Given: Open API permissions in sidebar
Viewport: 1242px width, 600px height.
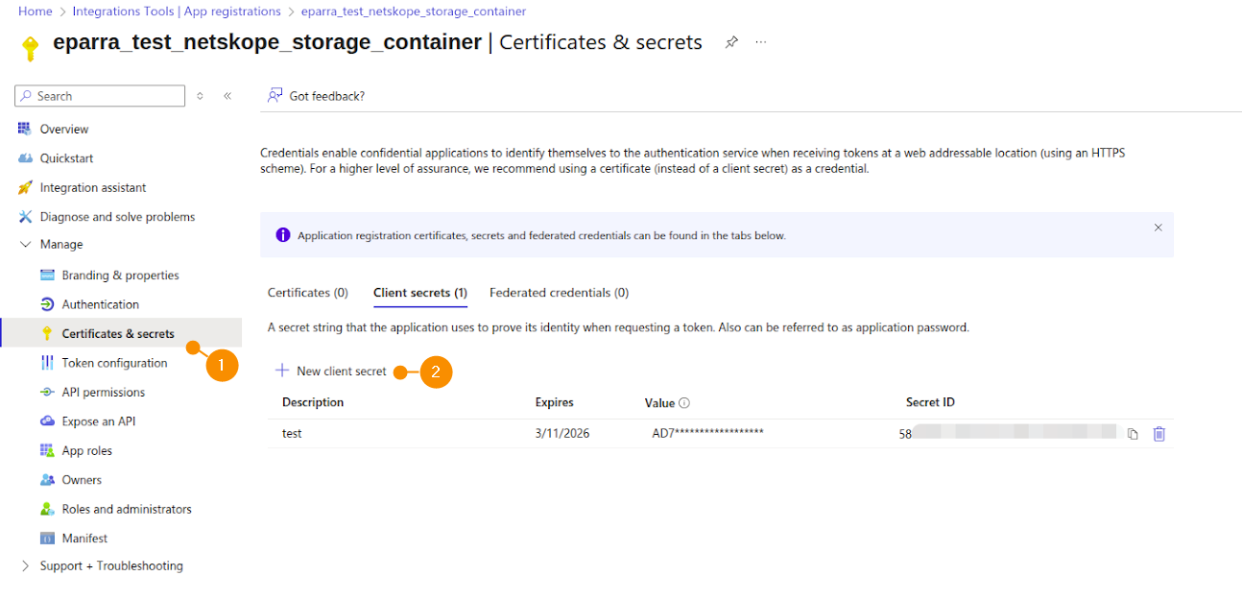Looking at the screenshot, I should pos(103,393).
